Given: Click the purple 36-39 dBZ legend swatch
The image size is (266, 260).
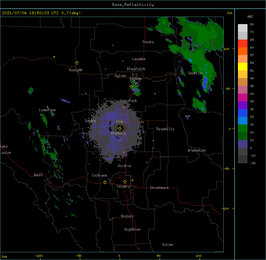Looking at the screenshot, I should coord(243,105).
